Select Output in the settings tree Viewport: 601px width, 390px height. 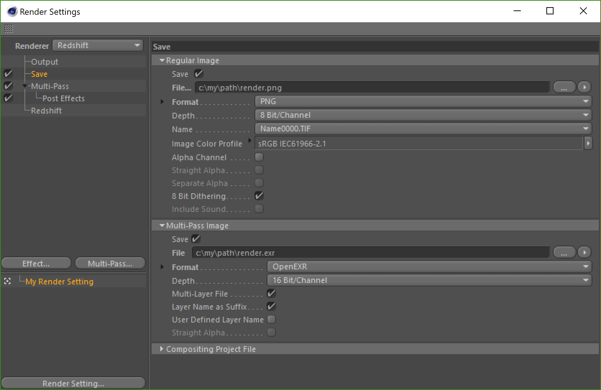click(45, 62)
